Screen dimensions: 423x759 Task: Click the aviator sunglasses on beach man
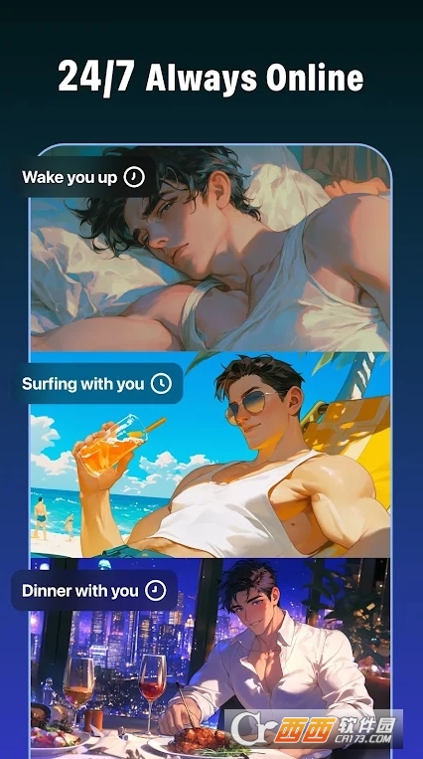pos(251,406)
